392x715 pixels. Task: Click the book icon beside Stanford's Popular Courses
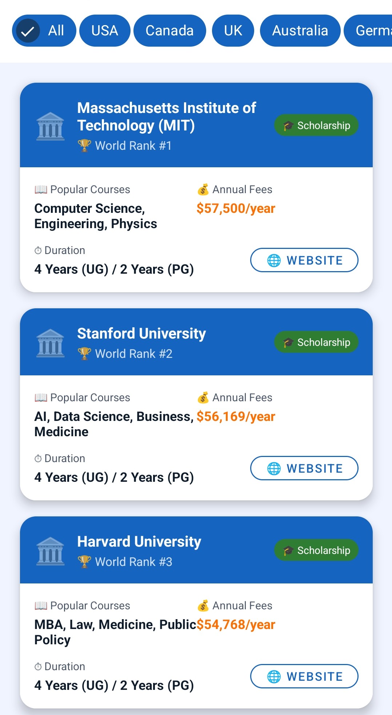pos(41,398)
